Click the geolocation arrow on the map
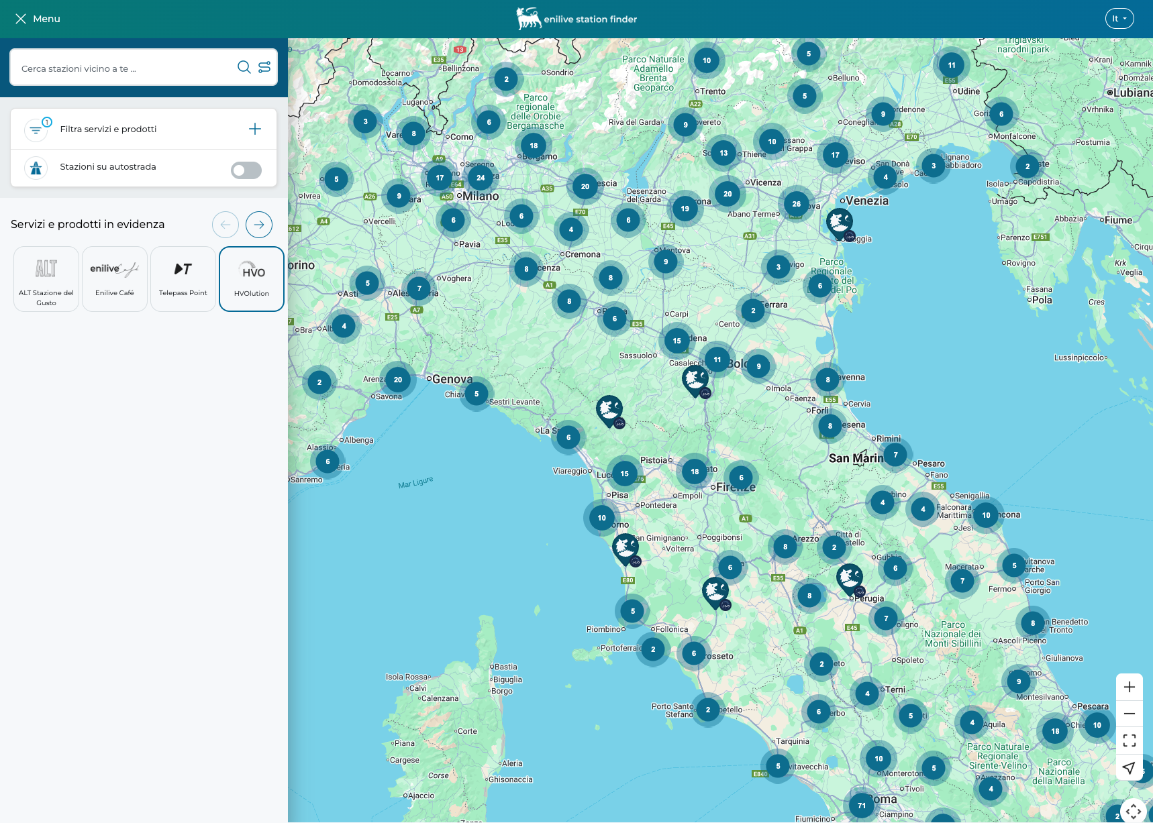1153x823 pixels. click(1130, 768)
